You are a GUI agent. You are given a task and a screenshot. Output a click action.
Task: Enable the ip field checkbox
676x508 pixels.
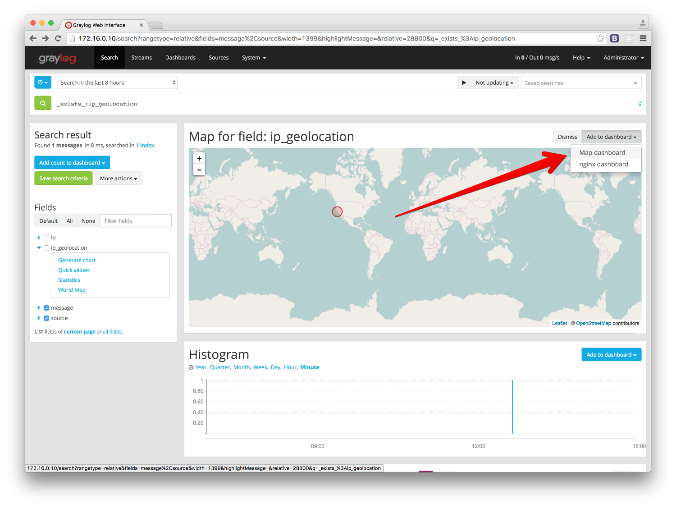[46, 238]
